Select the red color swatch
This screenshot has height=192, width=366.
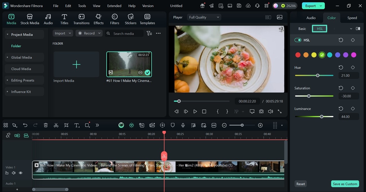click(x=298, y=55)
